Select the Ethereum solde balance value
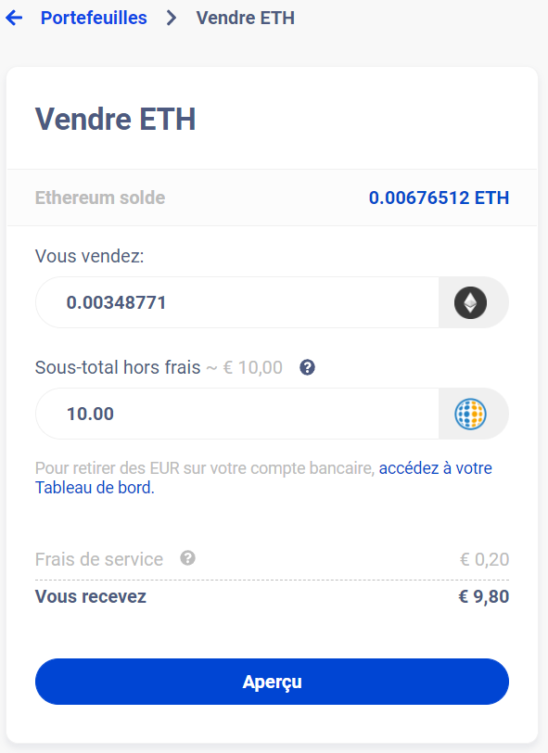Viewport: 548px width, 753px height. tap(439, 197)
